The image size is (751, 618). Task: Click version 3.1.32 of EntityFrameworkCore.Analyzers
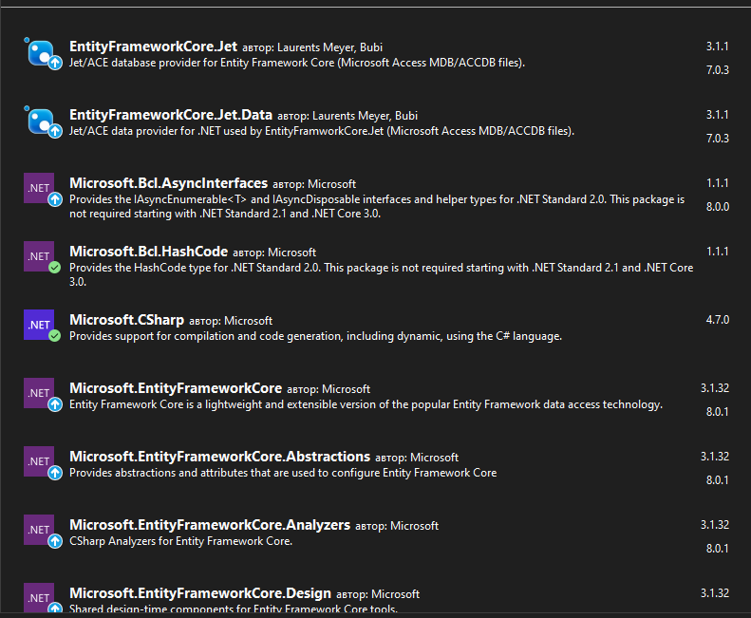coord(715,526)
